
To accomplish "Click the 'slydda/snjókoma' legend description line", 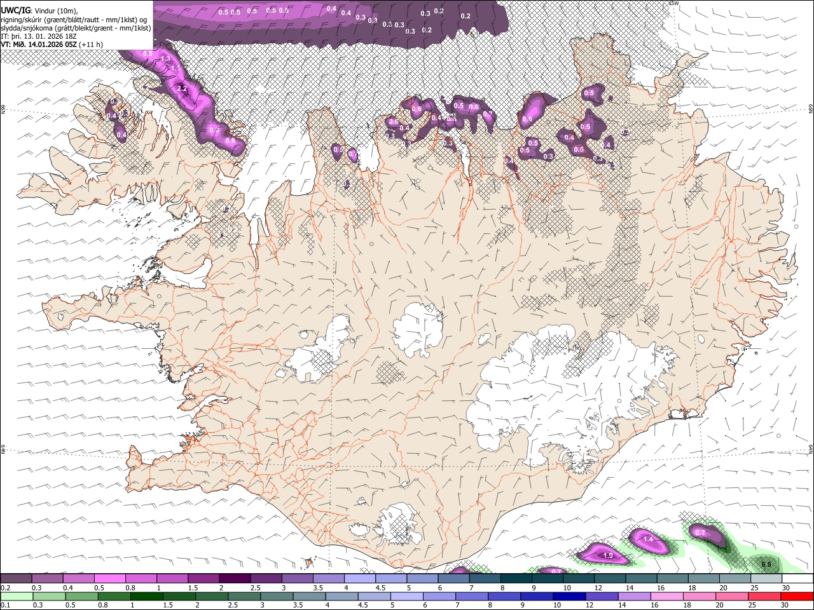I will pos(76,28).
